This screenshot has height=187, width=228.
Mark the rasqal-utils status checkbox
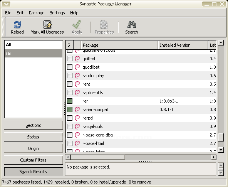click(70, 126)
